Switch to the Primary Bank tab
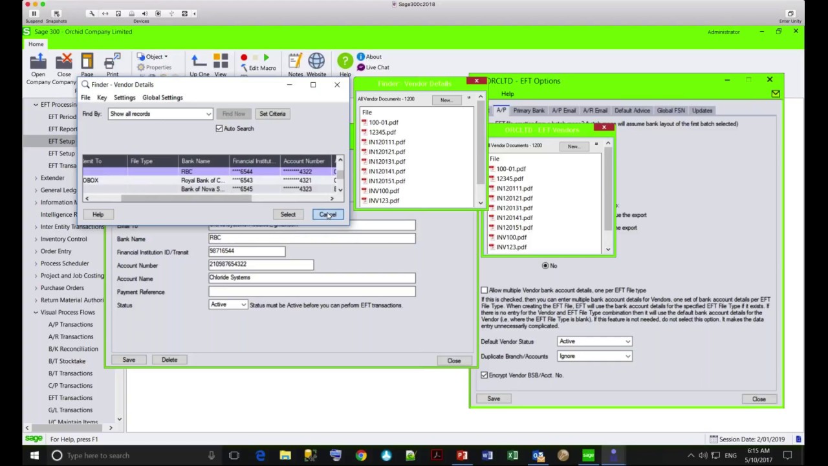Image resolution: width=828 pixels, height=466 pixels. pos(528,111)
